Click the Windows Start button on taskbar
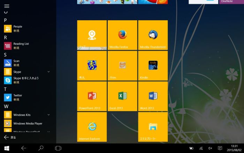The width and height of the screenshot is (244, 153). coord(7,148)
